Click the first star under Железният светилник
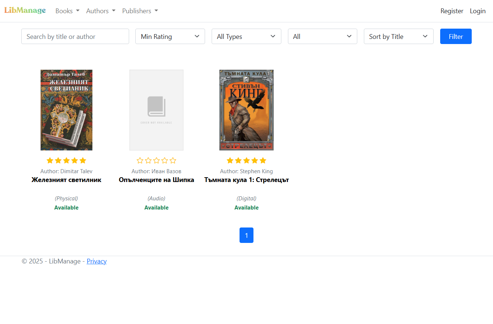Image resolution: width=493 pixels, height=324 pixels. click(50, 160)
